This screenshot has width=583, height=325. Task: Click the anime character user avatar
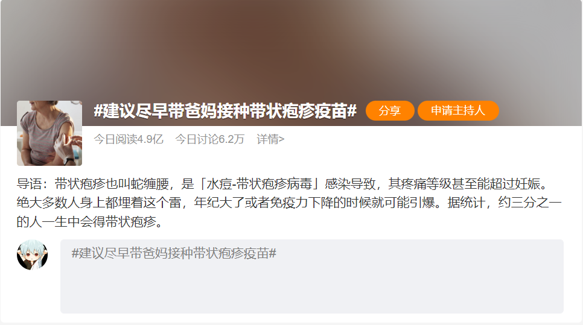pos(33,255)
